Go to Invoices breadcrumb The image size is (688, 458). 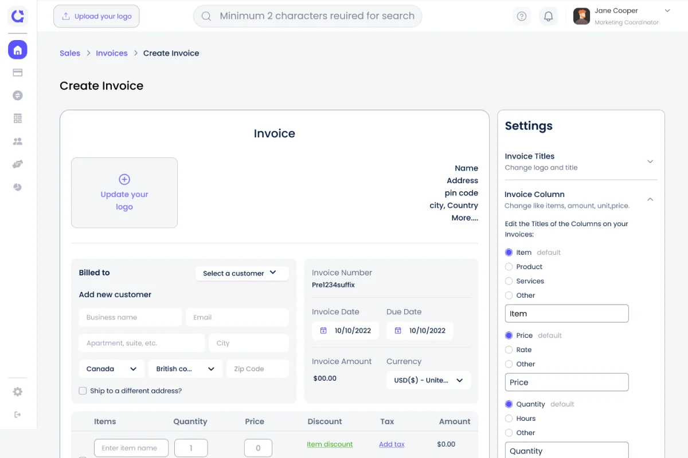click(112, 53)
